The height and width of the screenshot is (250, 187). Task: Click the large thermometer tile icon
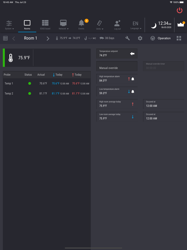(x=11, y=58)
